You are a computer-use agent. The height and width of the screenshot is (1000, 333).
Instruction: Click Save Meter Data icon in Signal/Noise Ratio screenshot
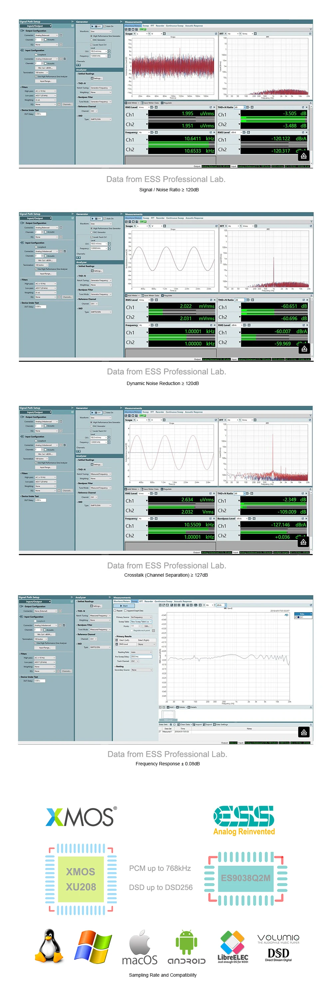149,103
